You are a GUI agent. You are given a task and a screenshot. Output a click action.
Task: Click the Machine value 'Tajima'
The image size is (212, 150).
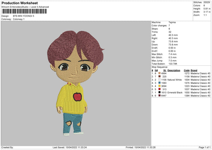(172, 22)
